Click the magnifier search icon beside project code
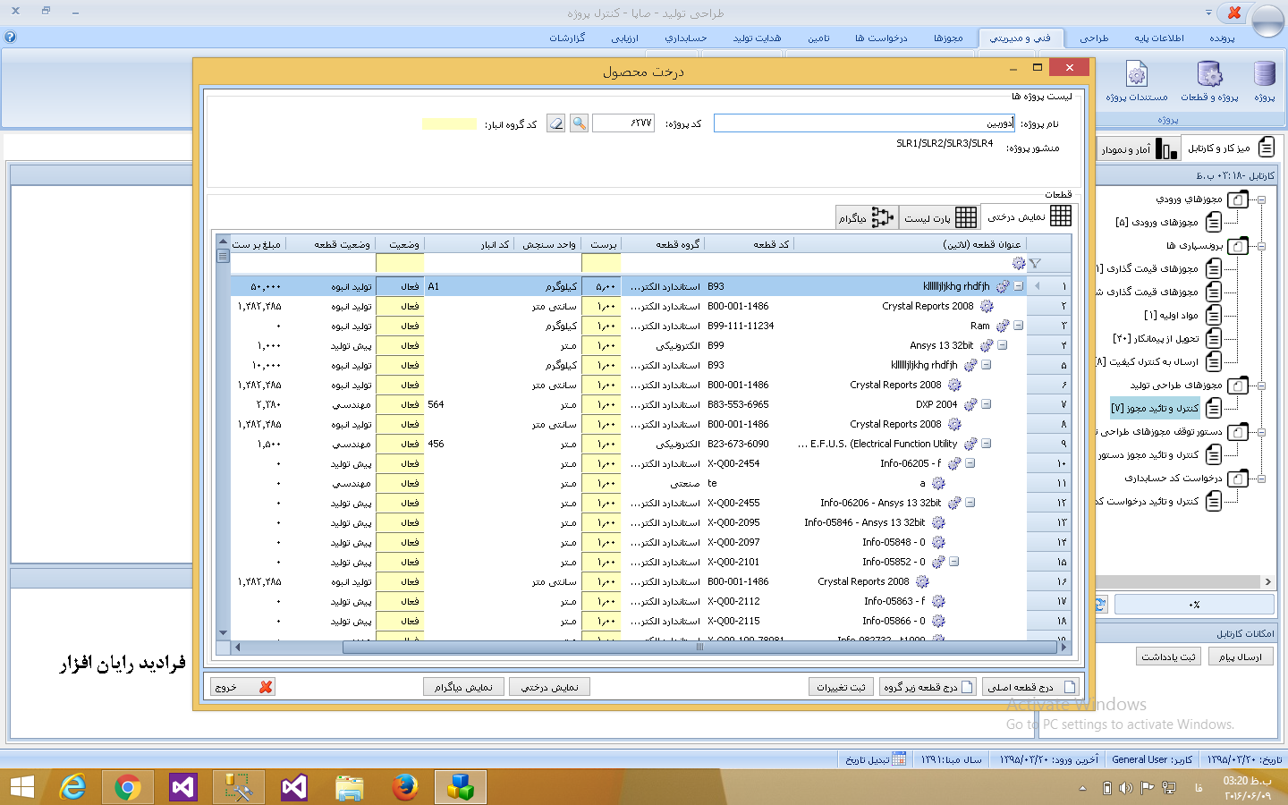This screenshot has width=1288, height=805. tap(580, 123)
